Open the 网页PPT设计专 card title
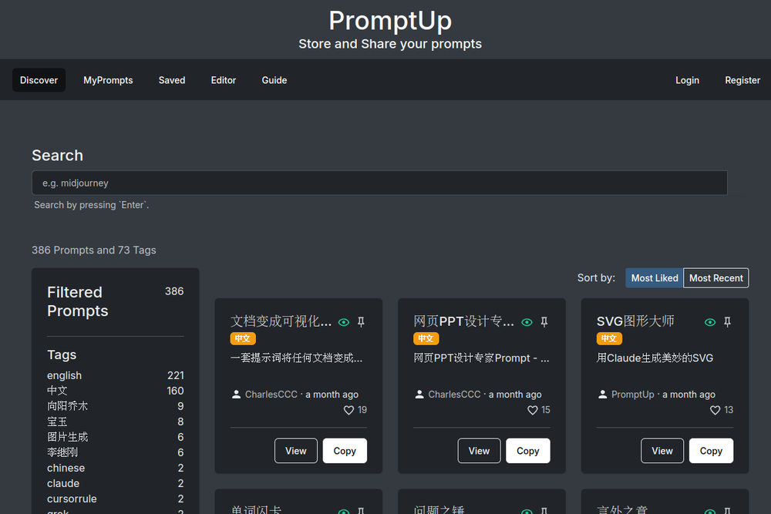Screen dimensions: 771x514 point(463,321)
